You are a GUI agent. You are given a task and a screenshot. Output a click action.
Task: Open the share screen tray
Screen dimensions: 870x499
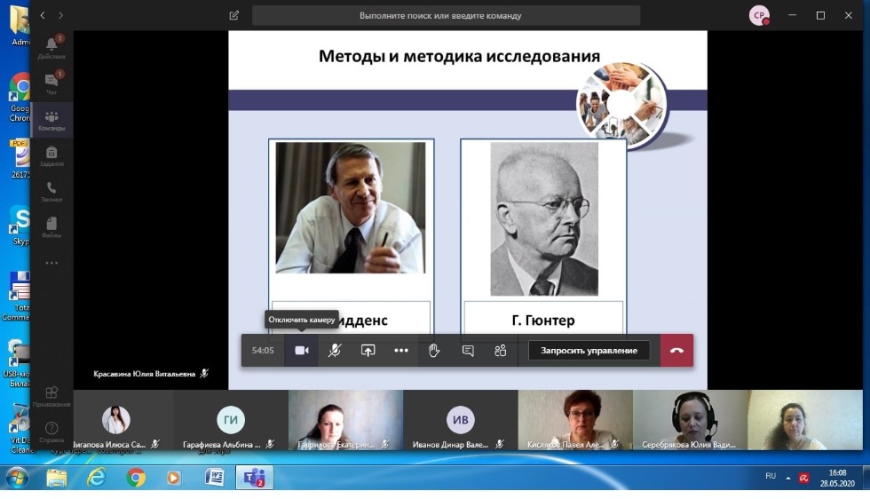[368, 351]
